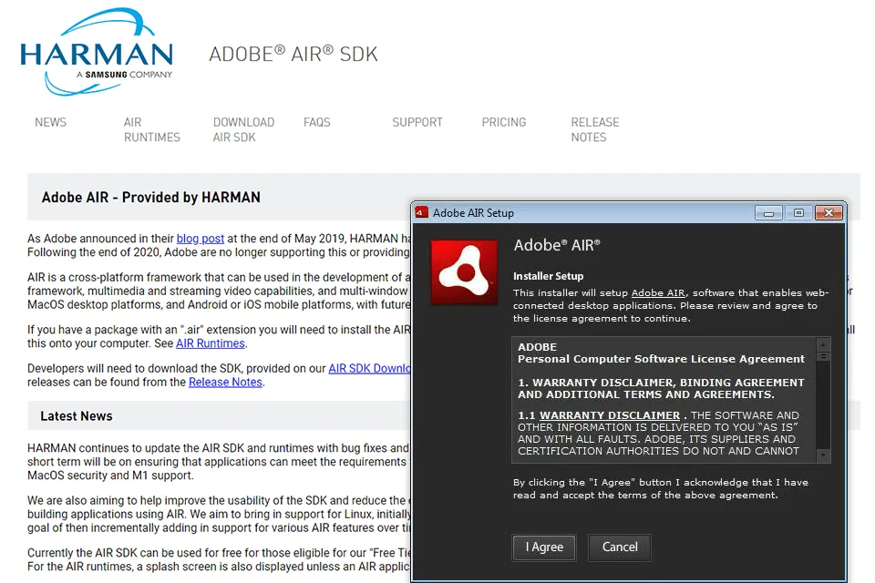This screenshot has height=583, width=875.
Task: Open the DOWNLOAD AIR SDK menu item
Action: (244, 129)
